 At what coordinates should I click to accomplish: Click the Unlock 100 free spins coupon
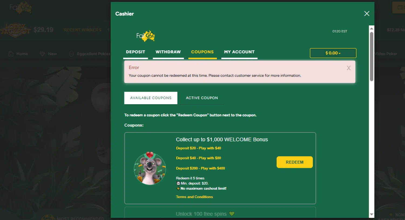(x=220, y=212)
